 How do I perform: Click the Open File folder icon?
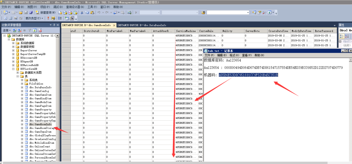click(x=21, y=12)
